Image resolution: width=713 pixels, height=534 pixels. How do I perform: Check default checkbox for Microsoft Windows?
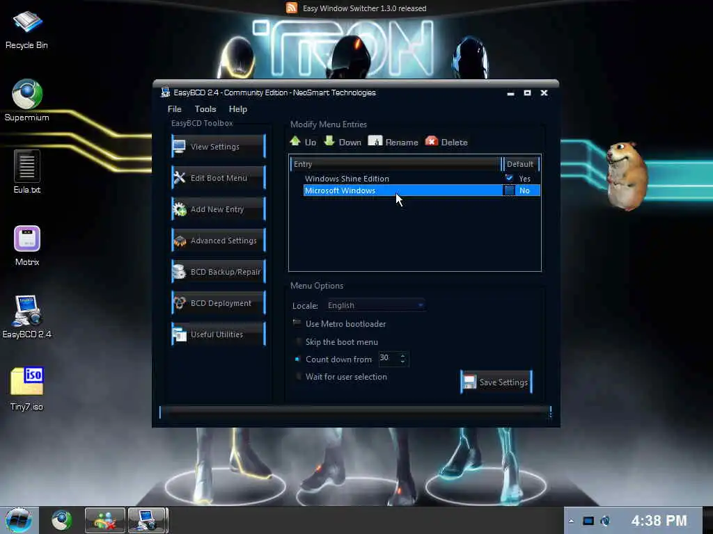(x=509, y=191)
